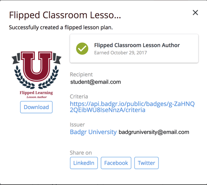207x185 pixels.
Task: Click the Earned October 29, 2017 date text
Action: coord(120,53)
